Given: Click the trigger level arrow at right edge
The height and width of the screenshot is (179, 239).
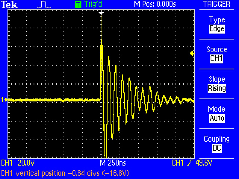Looking at the screenshot, I should 192,53.
